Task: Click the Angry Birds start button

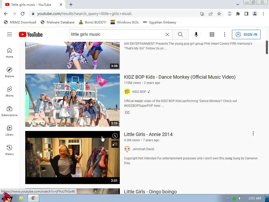Action: pos(7,198)
